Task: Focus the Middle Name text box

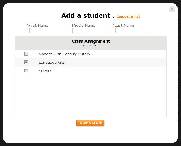Action: [90, 30]
